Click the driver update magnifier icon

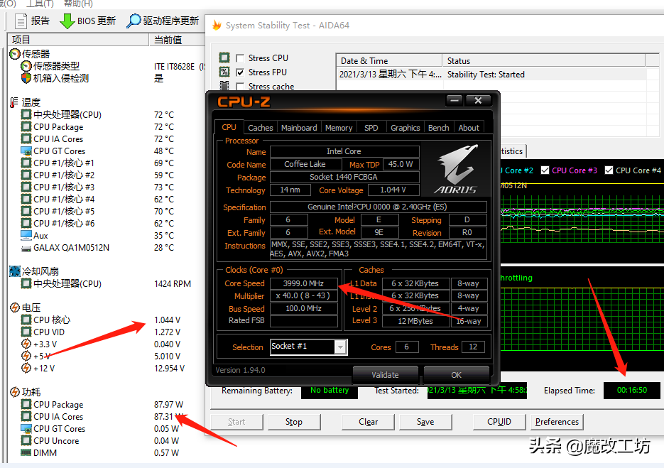click(134, 21)
